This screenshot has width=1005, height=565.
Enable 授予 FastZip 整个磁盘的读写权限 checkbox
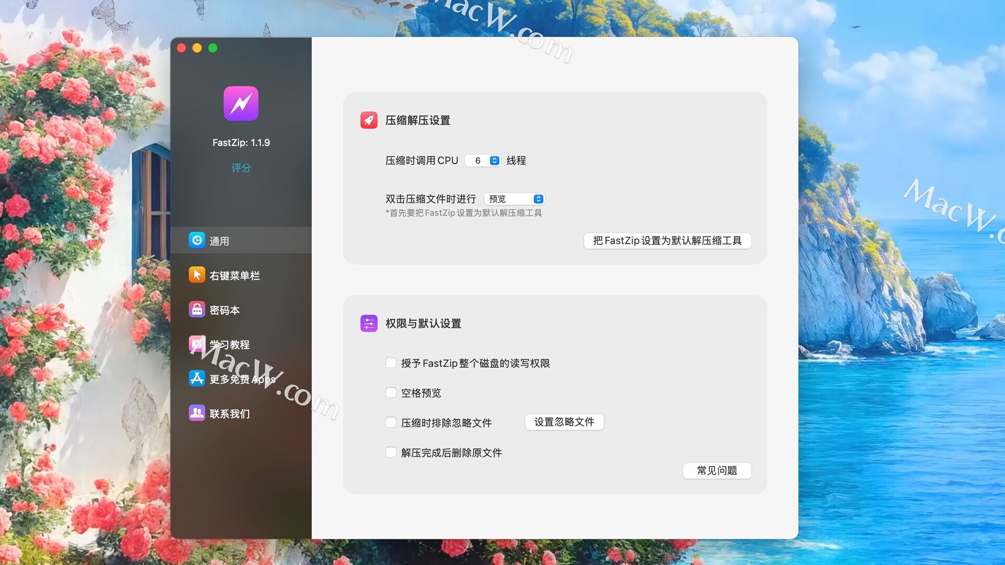[x=391, y=363]
